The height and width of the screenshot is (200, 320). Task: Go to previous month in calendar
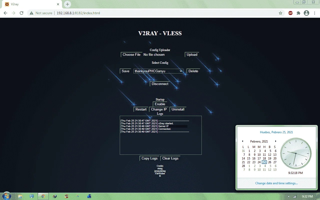[x=242, y=141]
